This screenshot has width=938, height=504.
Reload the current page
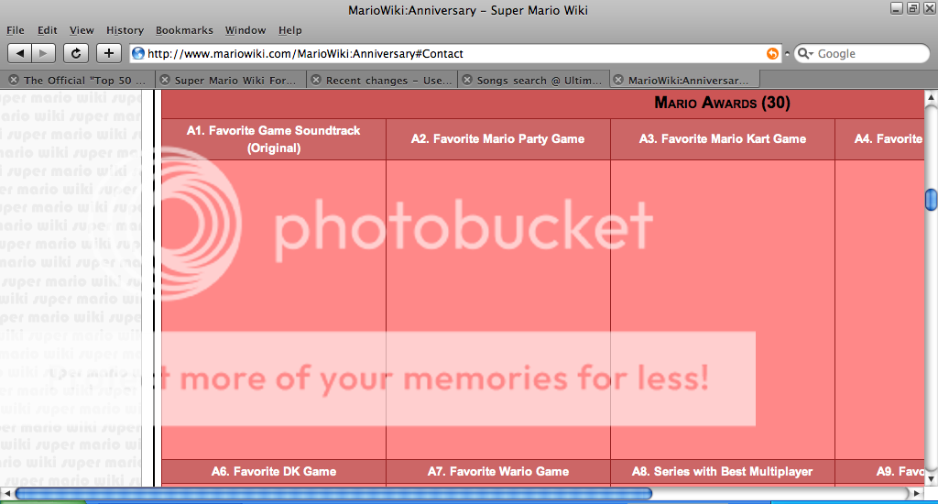pyautogui.click(x=76, y=53)
